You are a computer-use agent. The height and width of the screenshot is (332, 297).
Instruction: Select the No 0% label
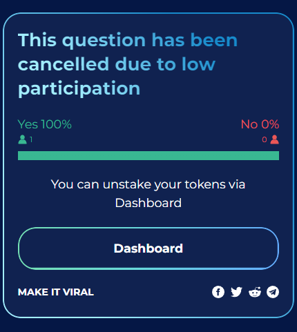260,124
